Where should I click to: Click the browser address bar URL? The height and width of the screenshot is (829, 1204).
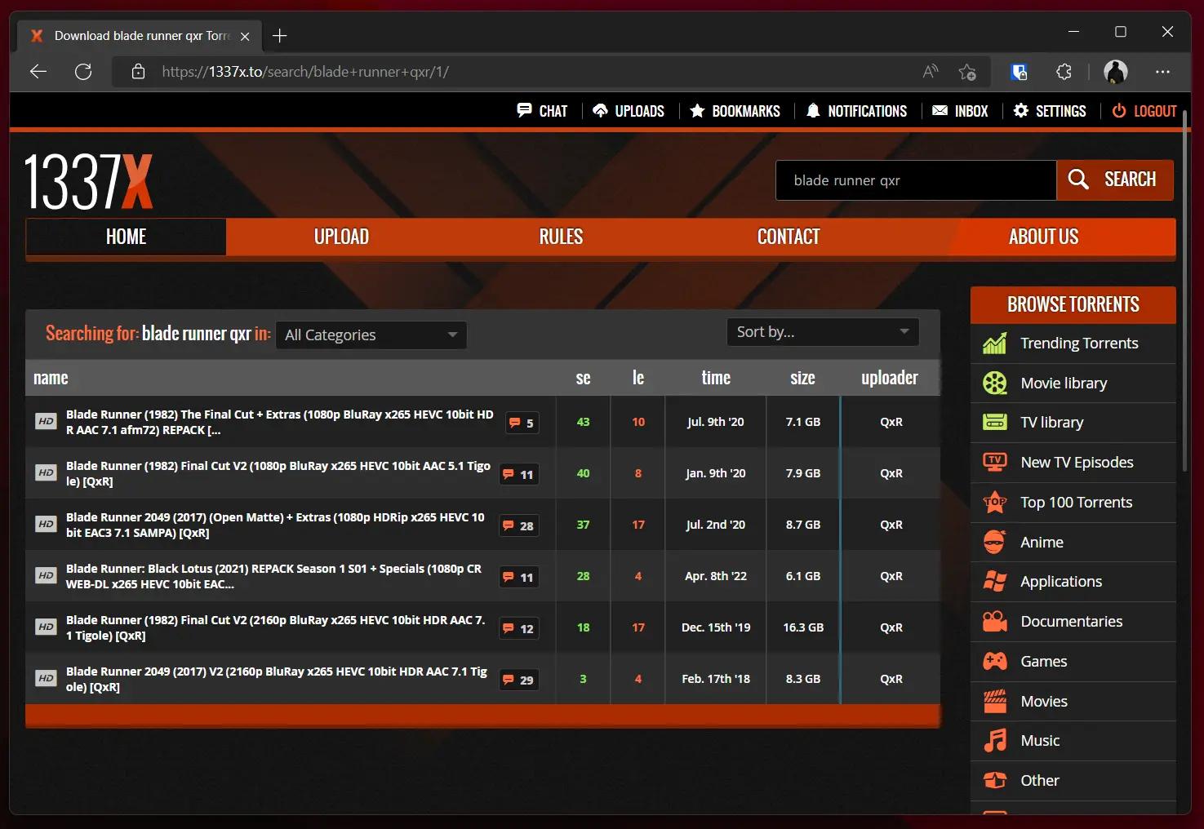pyautogui.click(x=305, y=72)
